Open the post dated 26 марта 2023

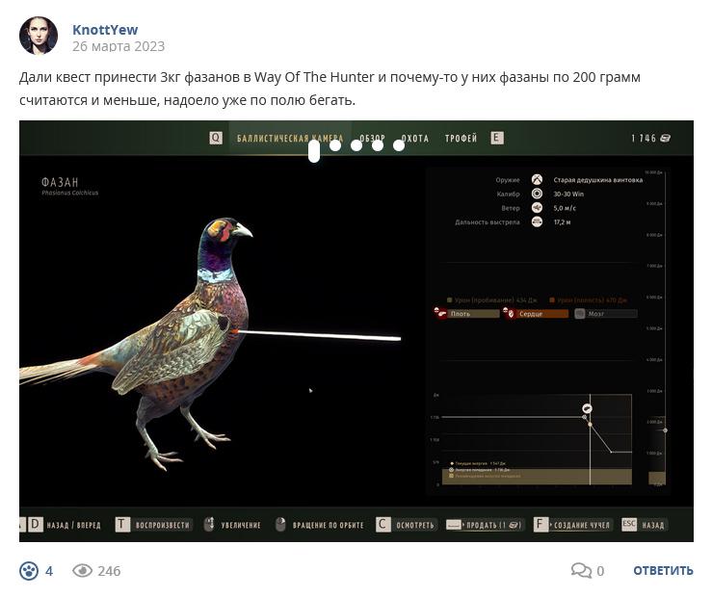tap(119, 46)
